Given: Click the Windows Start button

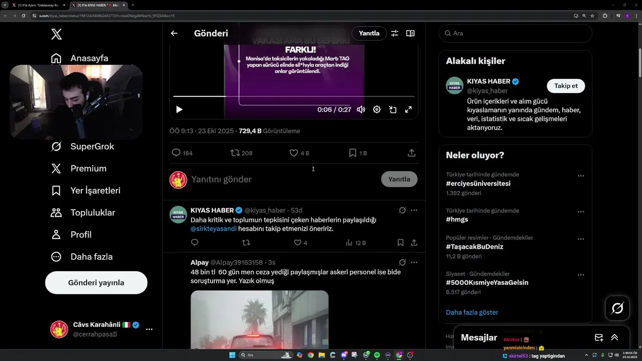Looking at the screenshot, I should tap(232, 355).
